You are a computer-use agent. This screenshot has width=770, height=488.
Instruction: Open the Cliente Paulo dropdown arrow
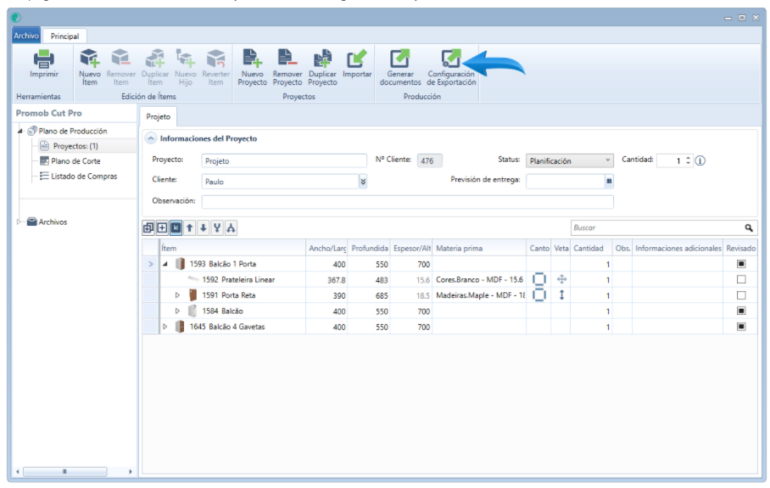[x=363, y=182]
